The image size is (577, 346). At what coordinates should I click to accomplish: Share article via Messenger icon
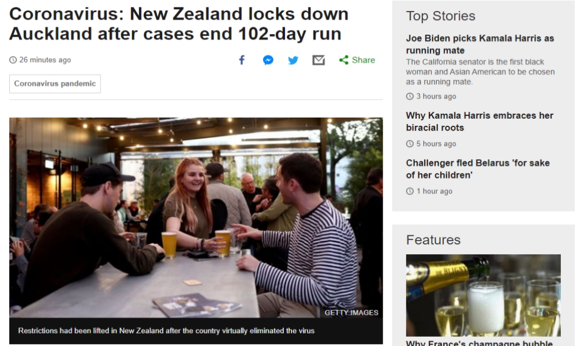pyautogui.click(x=268, y=60)
